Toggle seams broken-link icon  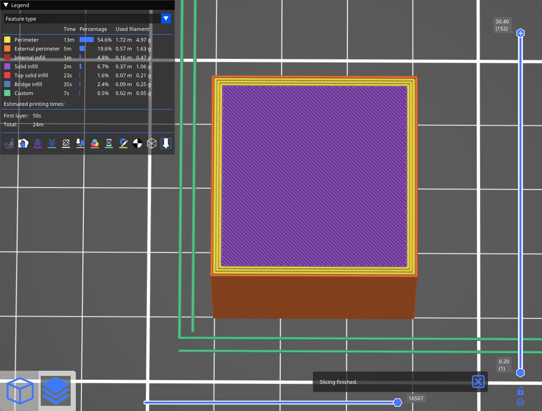[x=66, y=143]
